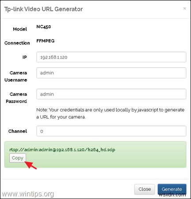The image size is (191, 199).
Task: Focus the Camera Password field
Action: (111, 94)
